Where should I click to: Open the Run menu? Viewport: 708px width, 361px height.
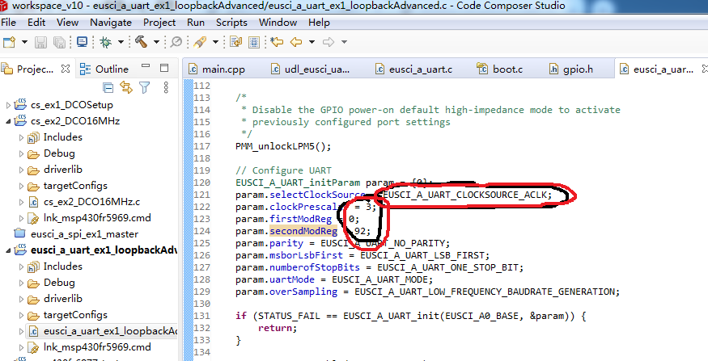[196, 22]
